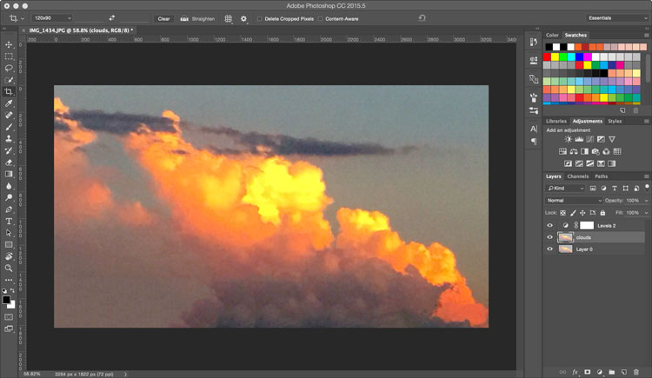The width and height of the screenshot is (652, 378).
Task: Add a Color Balance adjustment
Action: click(x=574, y=151)
